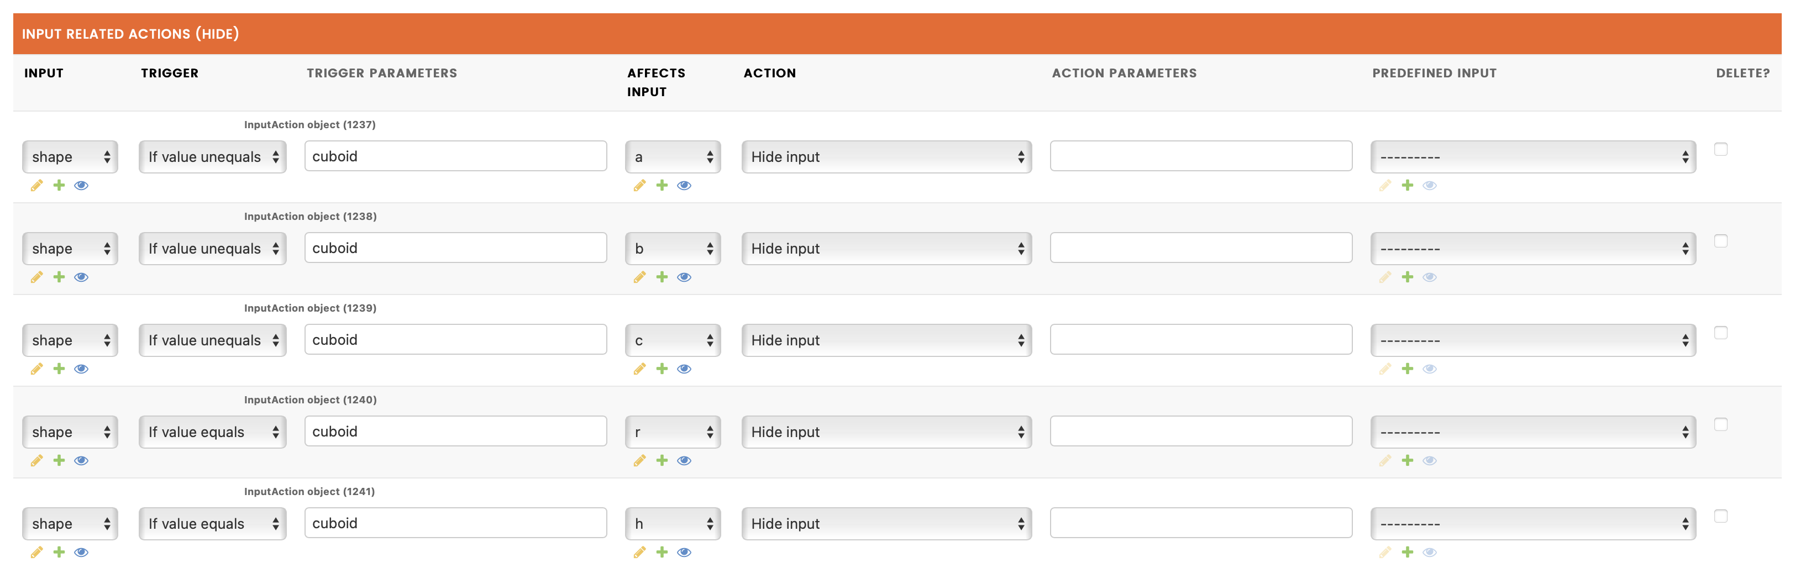Tick the delete checkbox for InputAction object 1241
This screenshot has height=568, width=1795.
[x=1720, y=517]
